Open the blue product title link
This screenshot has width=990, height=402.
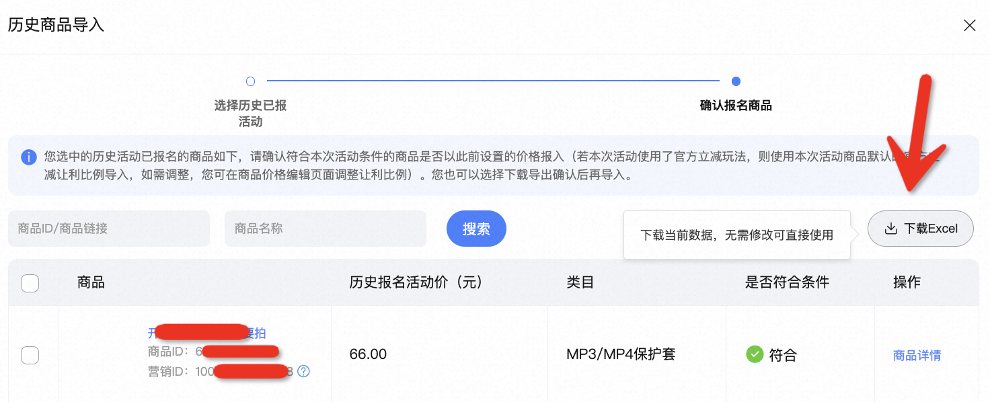pos(207,333)
